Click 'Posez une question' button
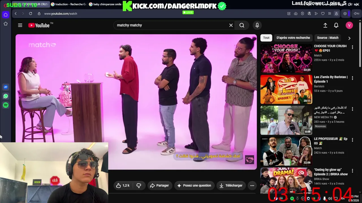 pos(194,186)
